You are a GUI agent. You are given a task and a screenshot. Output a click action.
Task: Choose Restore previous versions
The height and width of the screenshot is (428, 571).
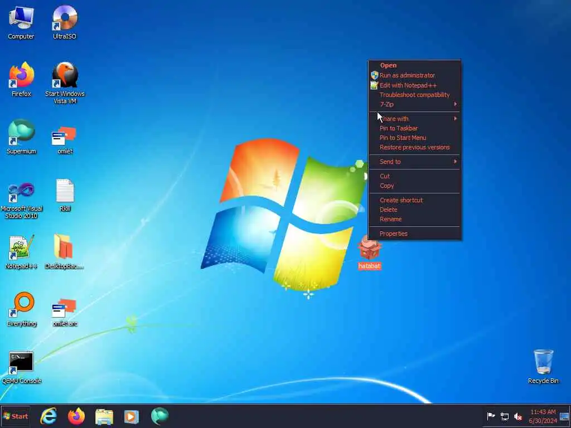click(415, 147)
